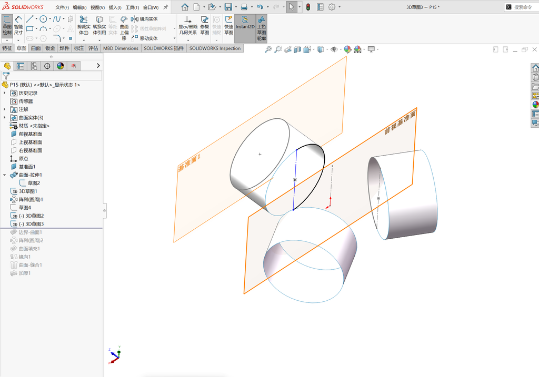539x377 pixels.
Task: Select the Circle sketch tool
Action: tap(43, 19)
